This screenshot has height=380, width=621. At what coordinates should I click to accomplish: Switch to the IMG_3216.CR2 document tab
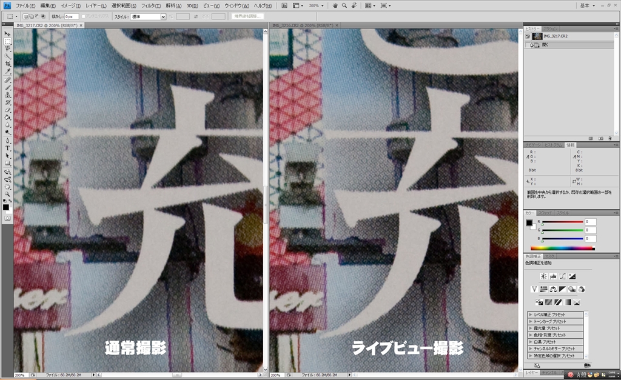(x=302, y=25)
